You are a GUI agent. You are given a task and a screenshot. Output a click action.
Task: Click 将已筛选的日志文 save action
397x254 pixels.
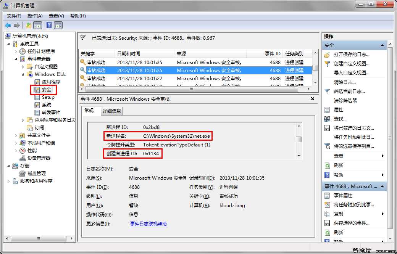pyautogui.click(x=354, y=128)
